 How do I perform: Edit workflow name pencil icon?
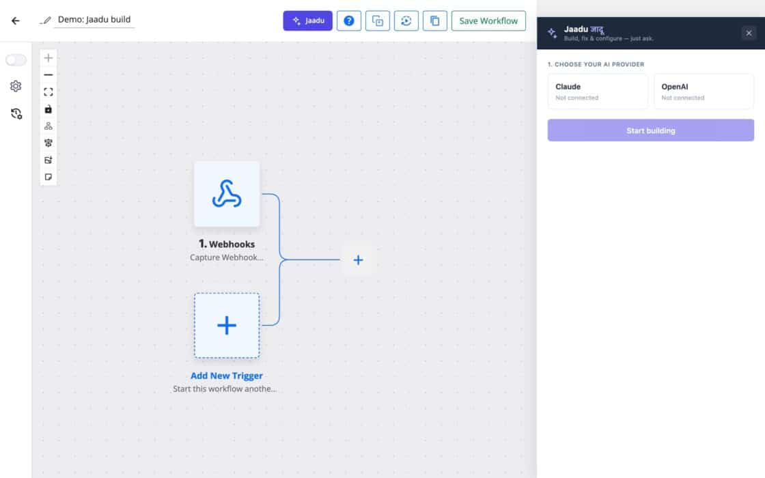click(x=45, y=20)
